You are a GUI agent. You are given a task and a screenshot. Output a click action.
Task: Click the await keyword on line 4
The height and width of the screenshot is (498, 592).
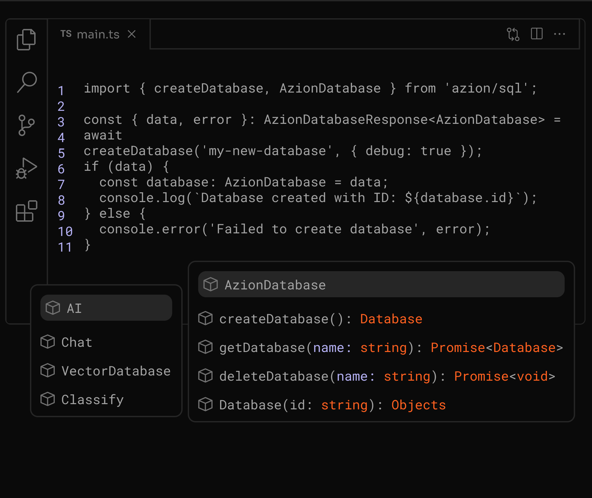click(103, 135)
